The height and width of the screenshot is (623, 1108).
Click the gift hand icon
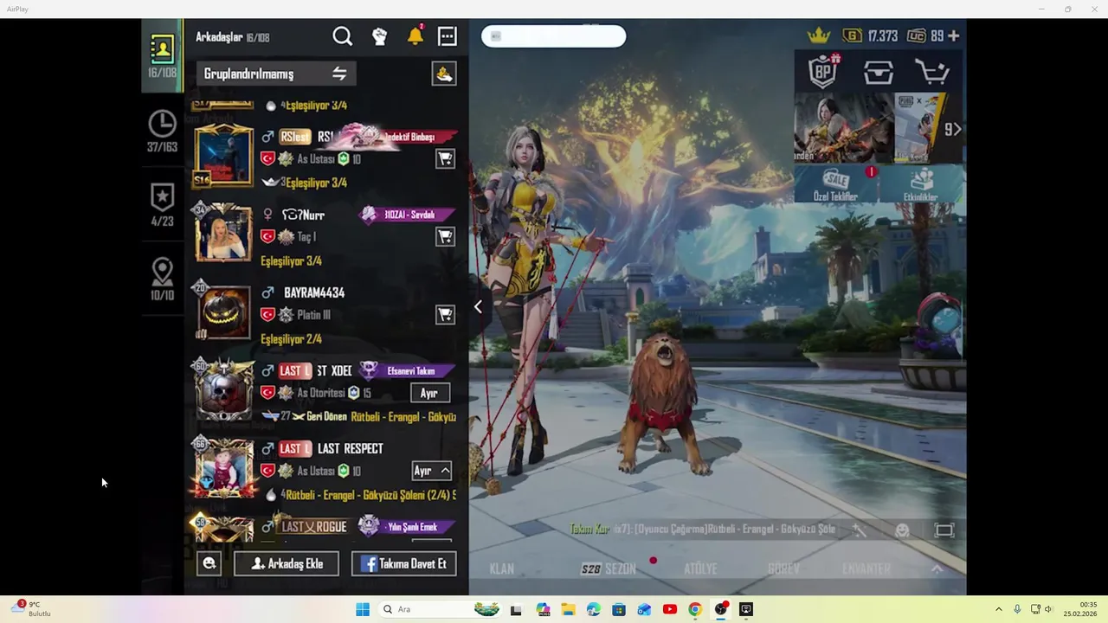[444, 74]
